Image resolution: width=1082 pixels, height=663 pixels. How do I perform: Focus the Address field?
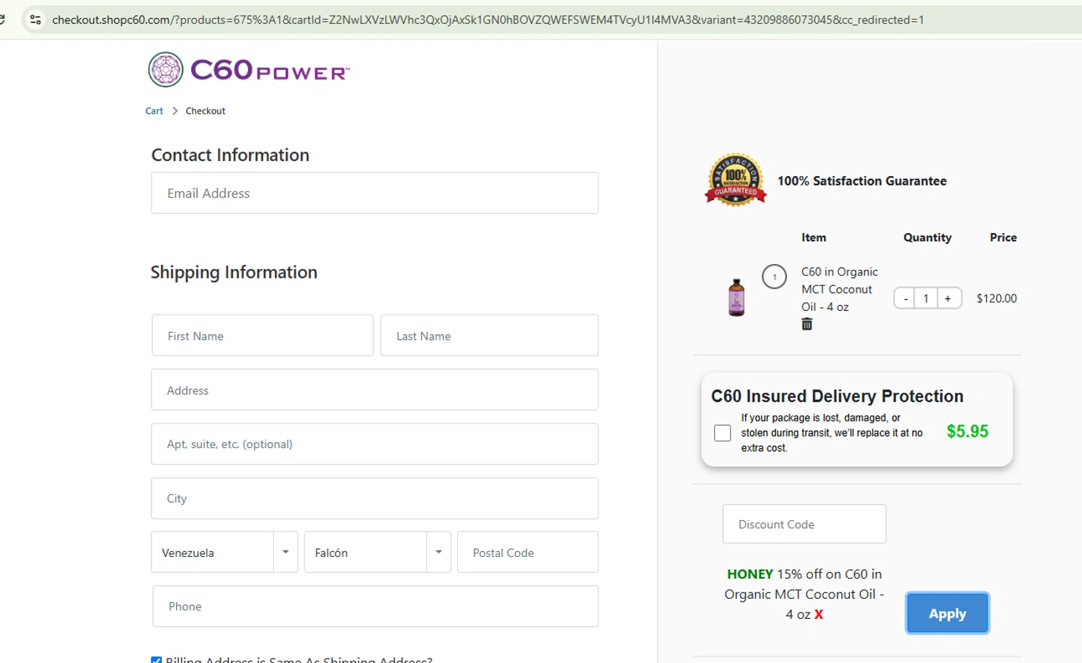click(374, 390)
